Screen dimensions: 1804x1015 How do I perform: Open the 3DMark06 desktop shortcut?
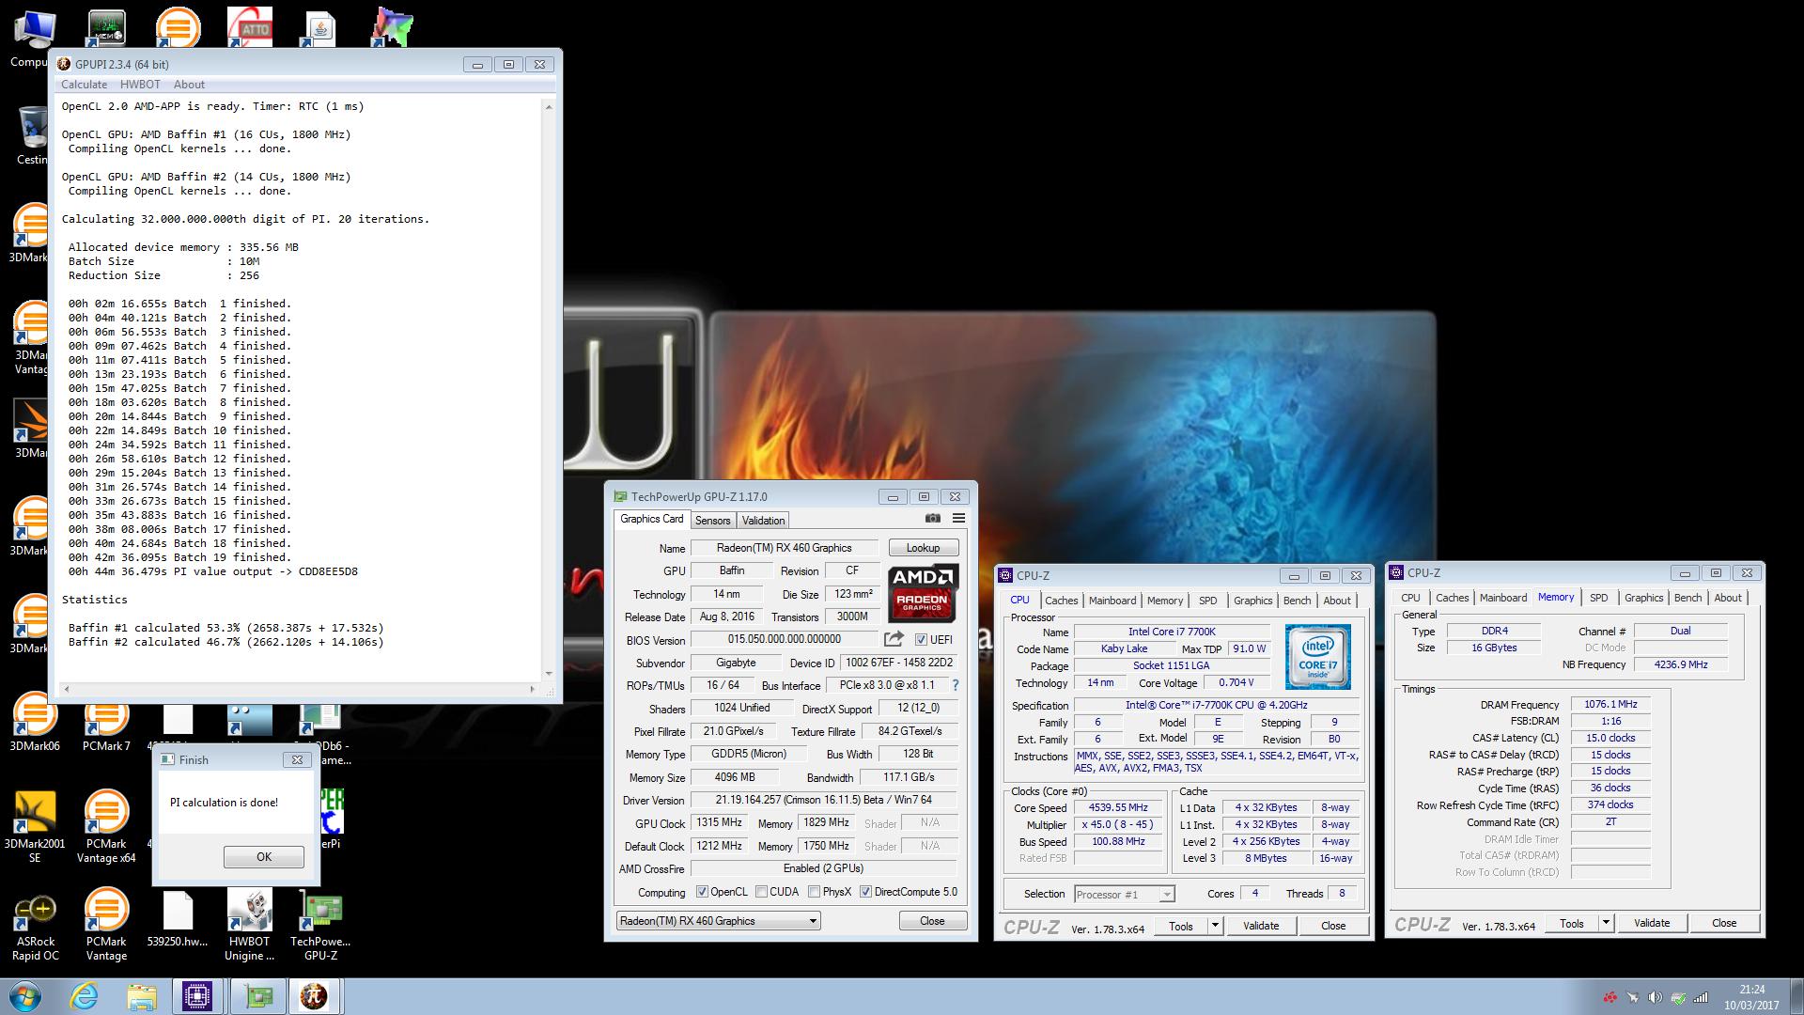pyautogui.click(x=35, y=722)
